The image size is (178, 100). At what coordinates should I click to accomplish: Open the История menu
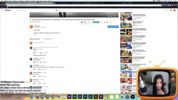27,1
